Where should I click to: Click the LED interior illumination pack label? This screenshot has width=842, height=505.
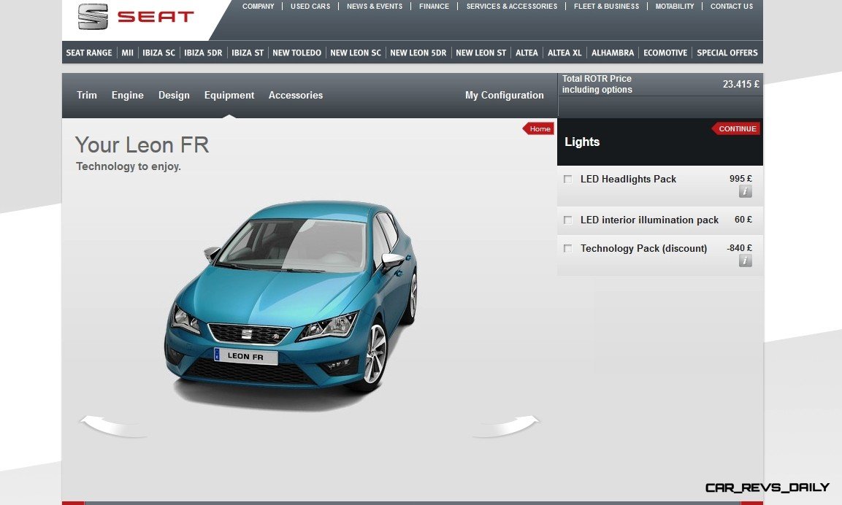pos(649,220)
